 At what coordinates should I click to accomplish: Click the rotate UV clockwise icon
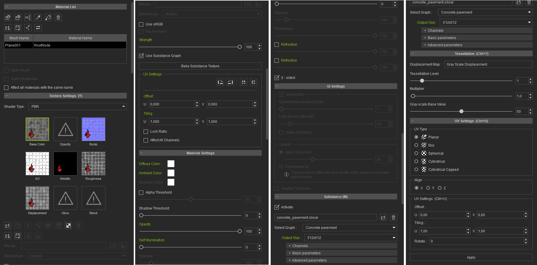220,82
